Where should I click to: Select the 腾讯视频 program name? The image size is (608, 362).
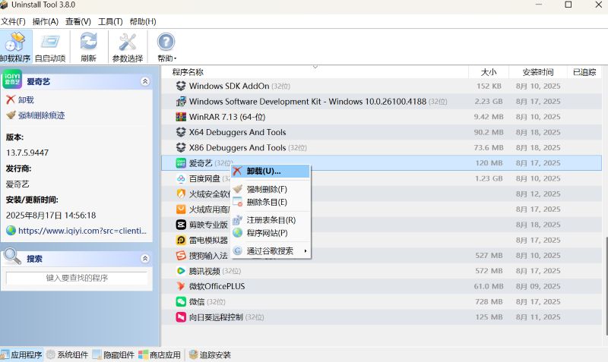tap(204, 271)
